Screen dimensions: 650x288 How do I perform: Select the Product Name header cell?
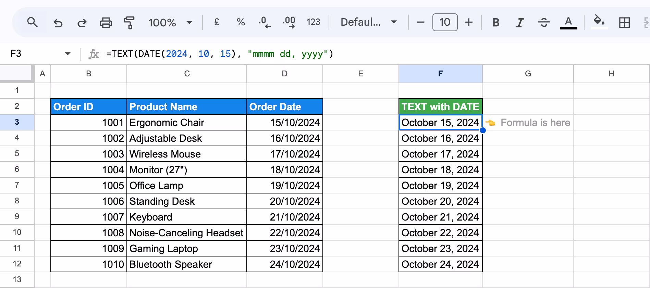[187, 107]
